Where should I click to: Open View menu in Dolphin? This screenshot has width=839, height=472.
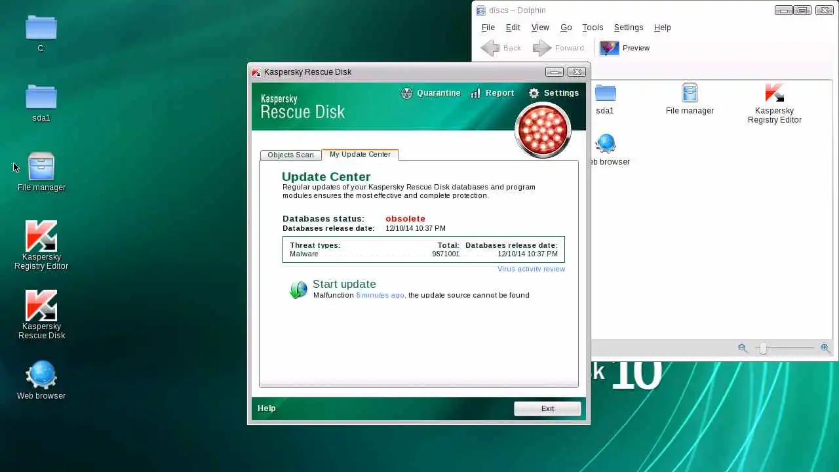(x=540, y=28)
